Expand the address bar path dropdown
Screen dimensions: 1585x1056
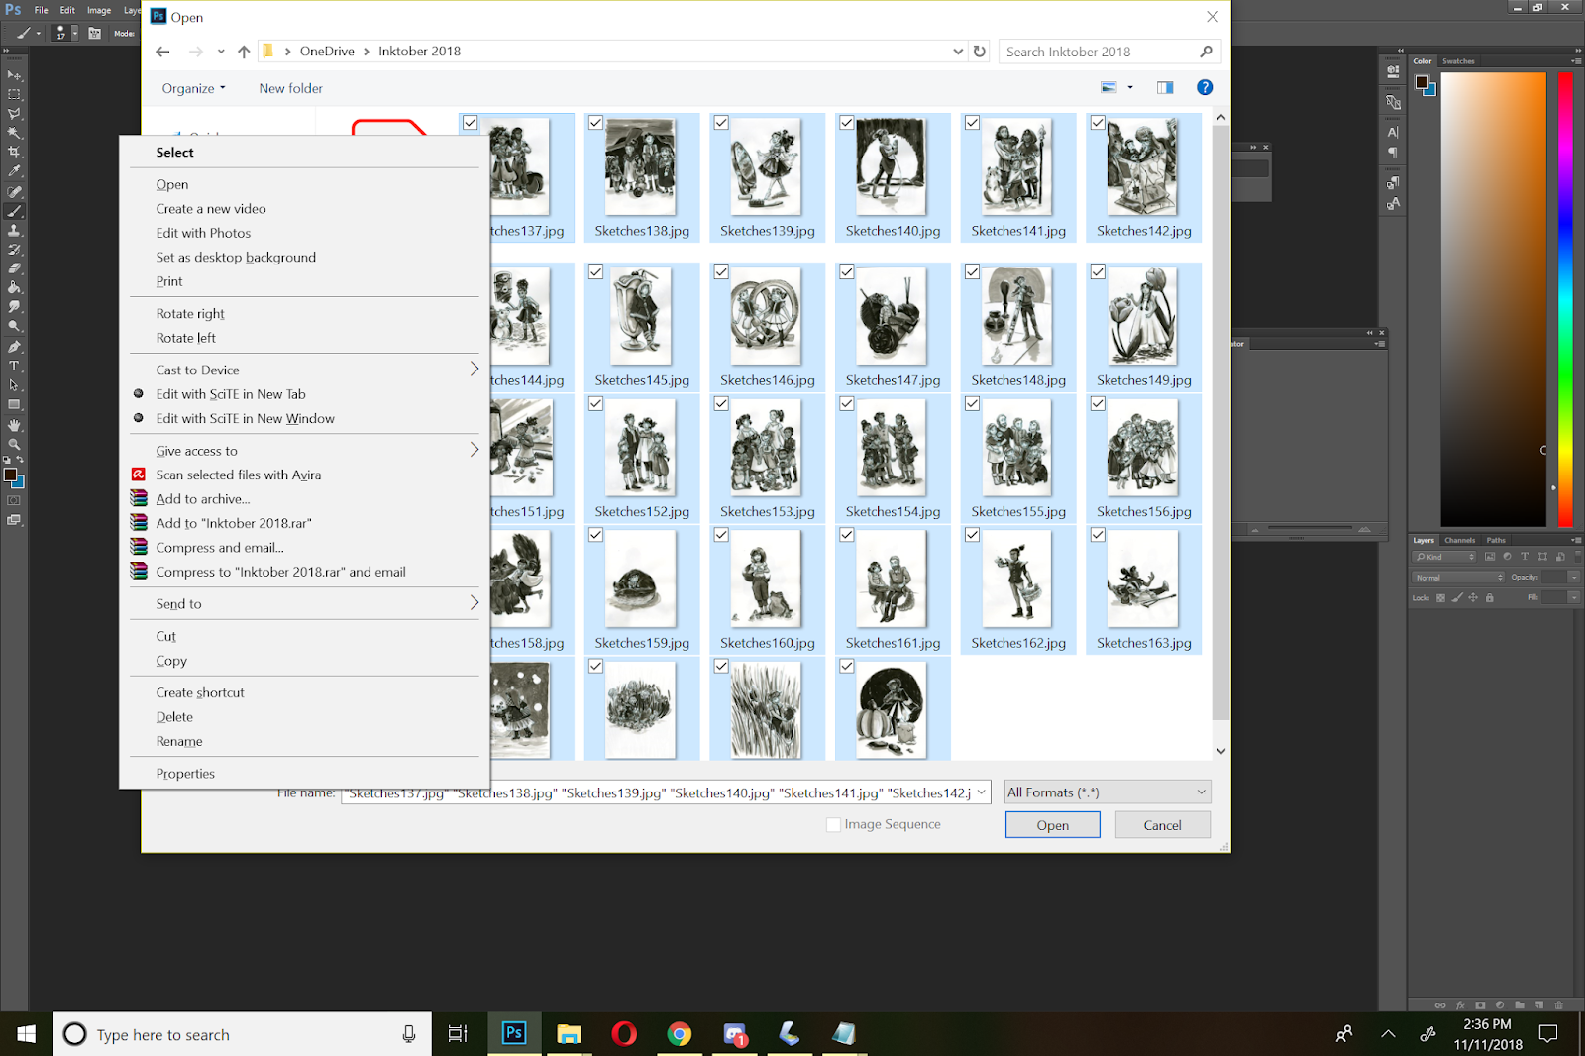click(x=958, y=52)
